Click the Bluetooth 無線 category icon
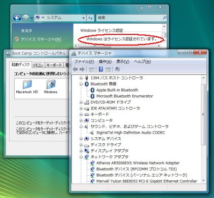 (x=87, y=84)
